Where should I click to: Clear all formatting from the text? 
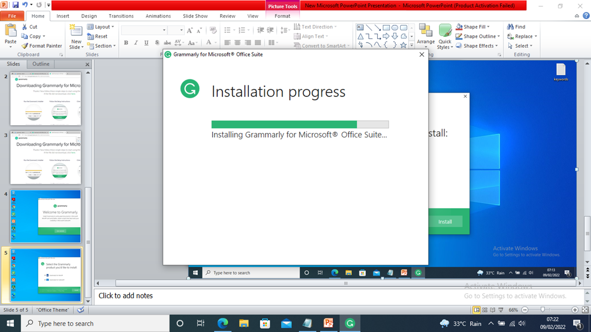213,30
